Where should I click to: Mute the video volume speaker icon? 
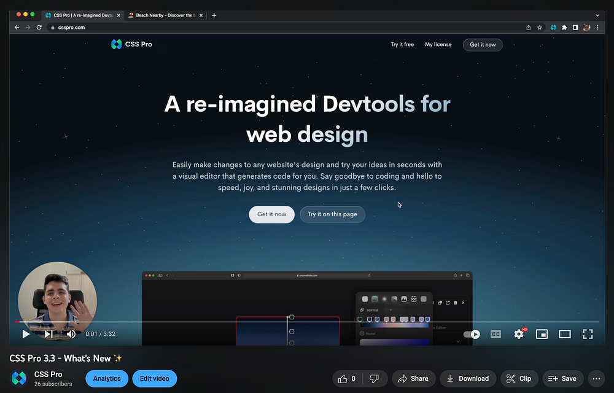click(x=71, y=334)
